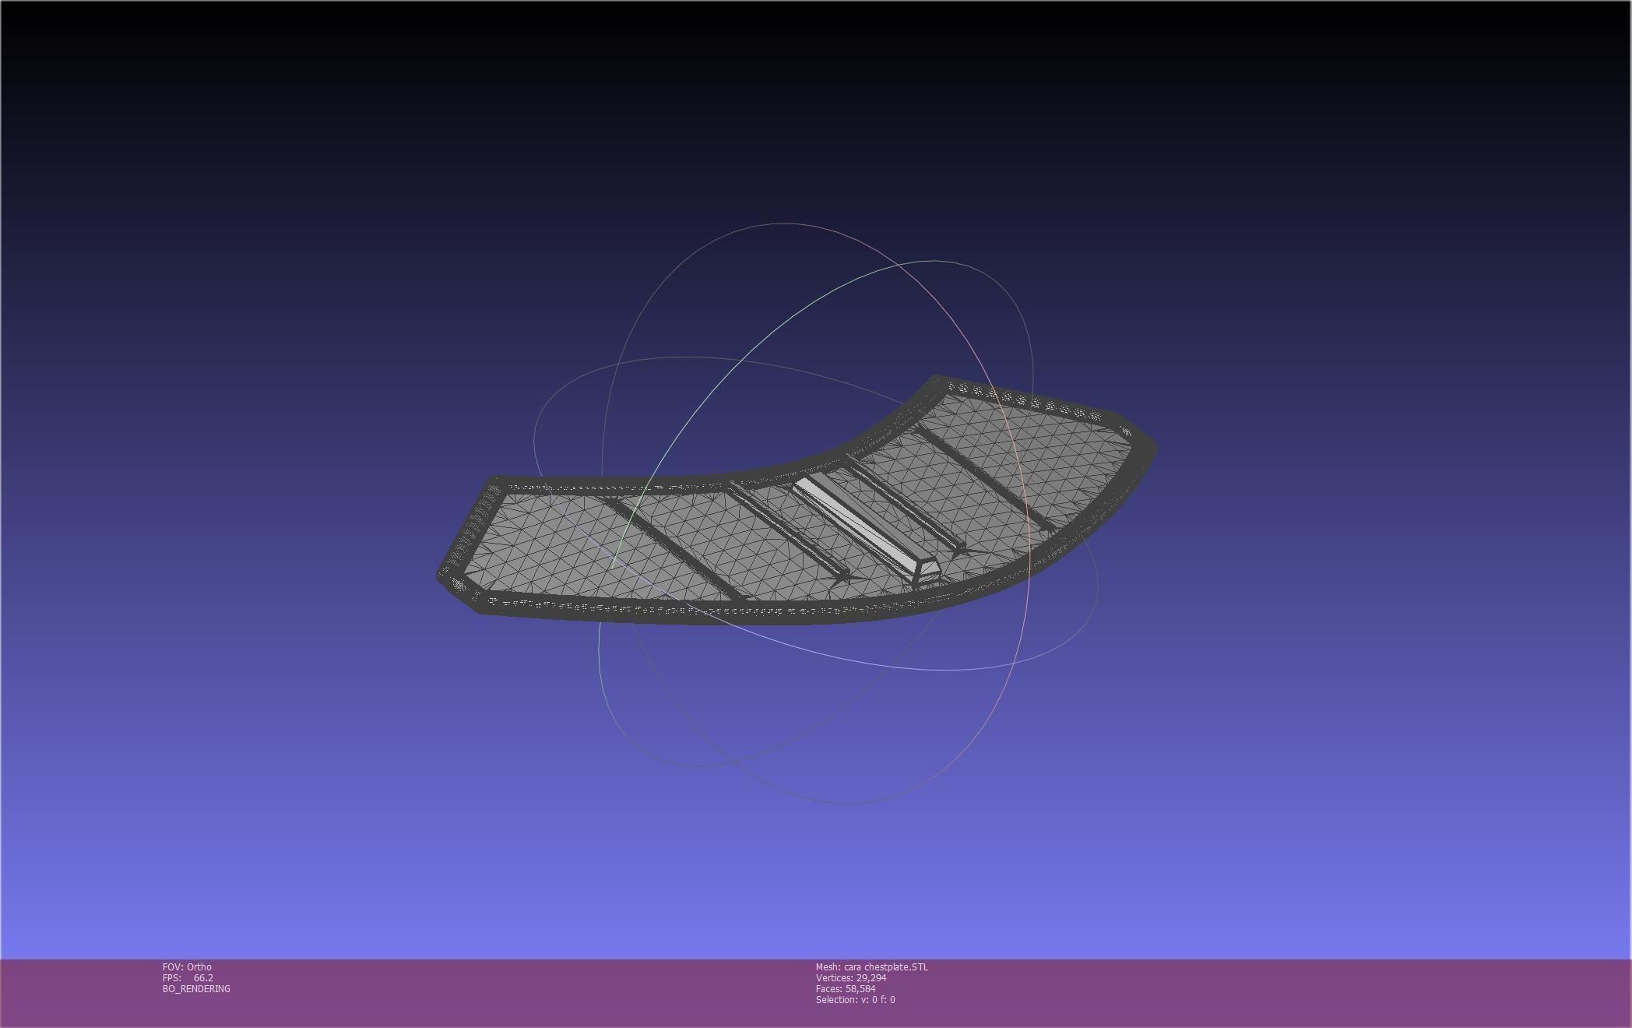Click the 'Vertices: 29,294' info line
Image resolution: width=1632 pixels, height=1028 pixels.
coord(851,977)
